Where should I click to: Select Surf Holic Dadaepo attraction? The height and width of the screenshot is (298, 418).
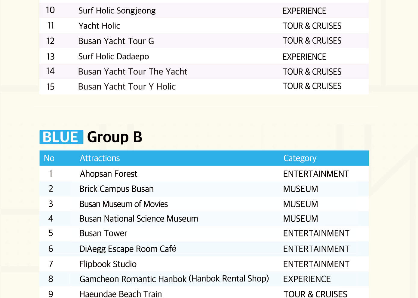(114, 56)
